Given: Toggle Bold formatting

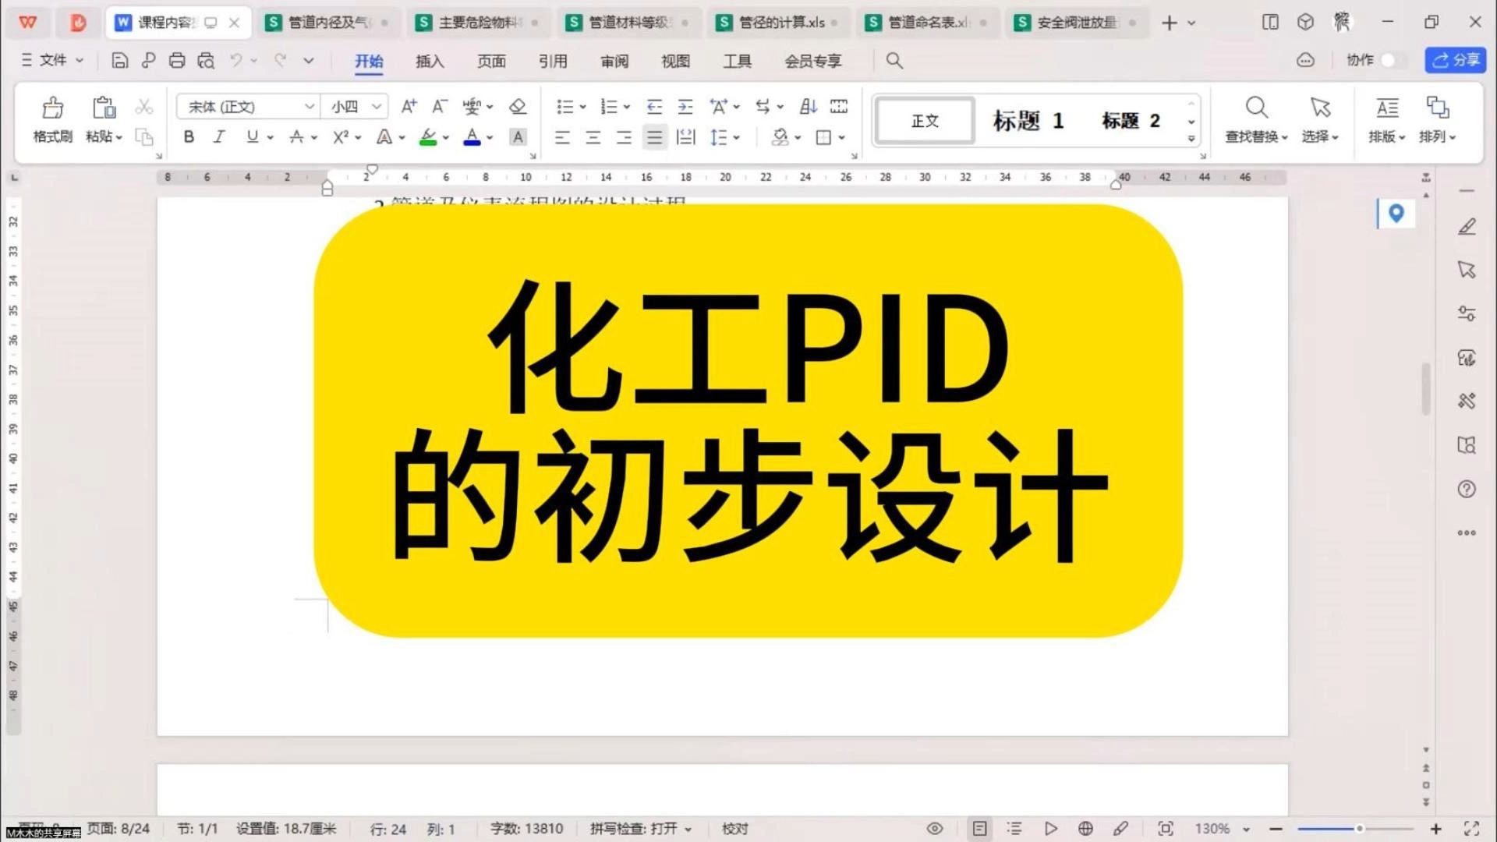Looking at the screenshot, I should tap(189, 137).
